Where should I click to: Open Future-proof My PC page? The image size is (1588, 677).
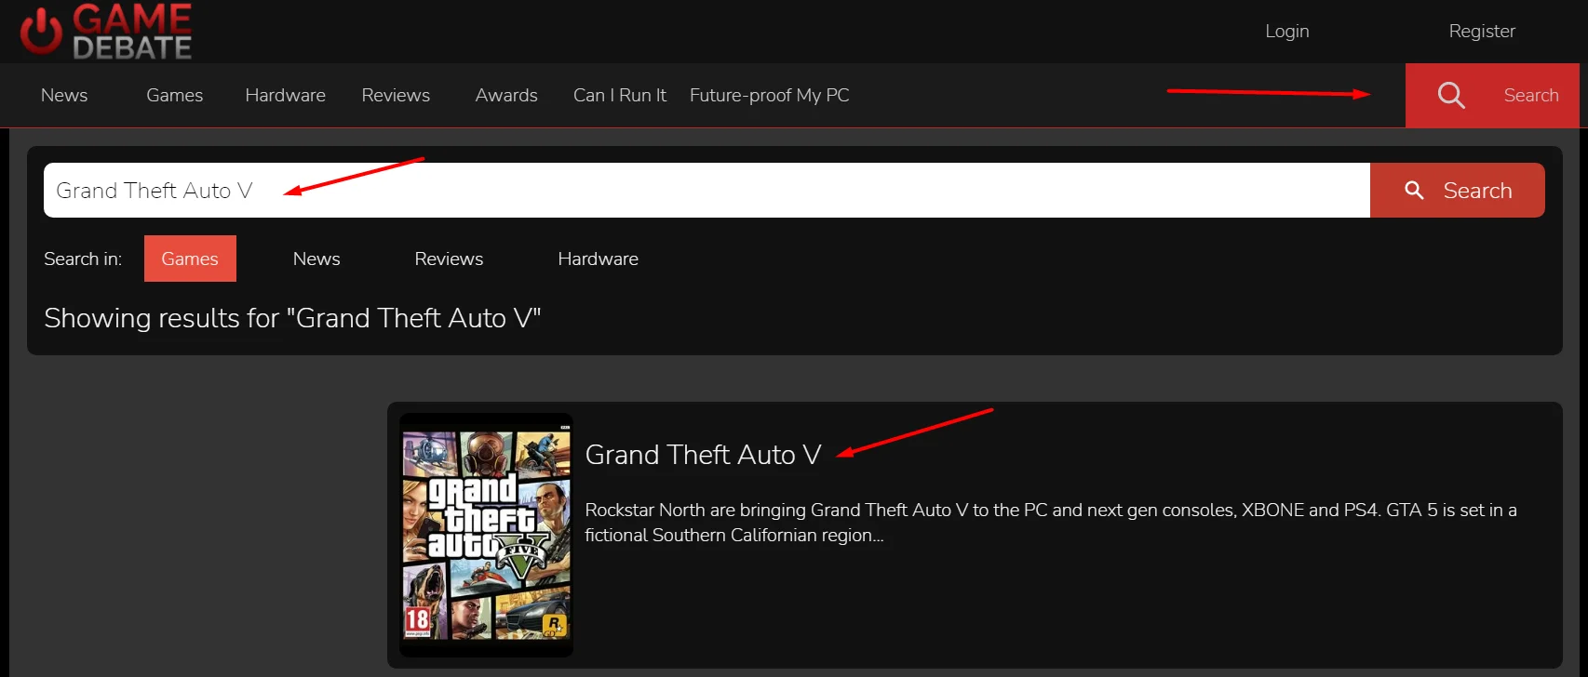(x=769, y=95)
